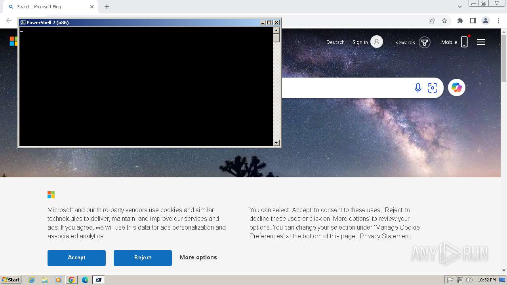Click the Sign in text link
This screenshot has width=507, height=285.
point(360,42)
